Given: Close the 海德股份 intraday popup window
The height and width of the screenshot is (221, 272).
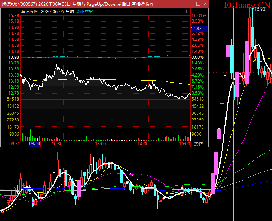Looking at the screenshot, I should (205, 4).
